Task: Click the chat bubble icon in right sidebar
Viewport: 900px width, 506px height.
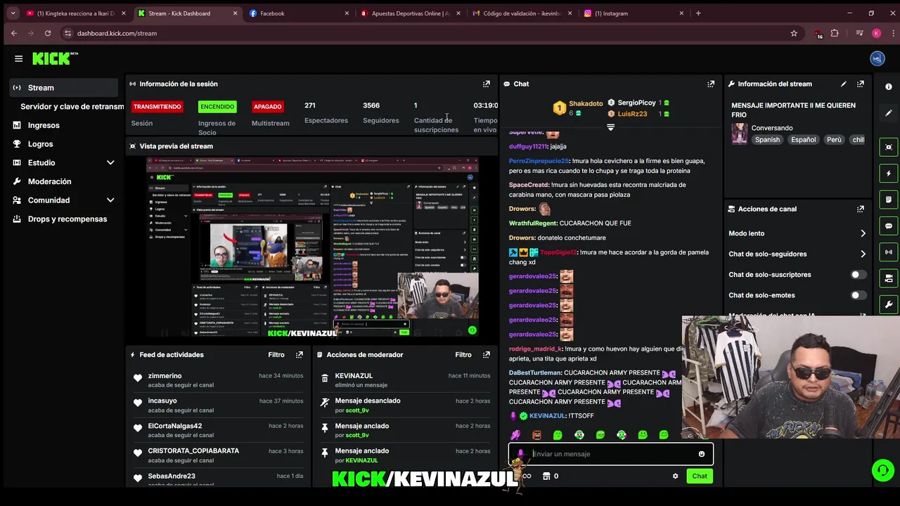Action: (889, 226)
